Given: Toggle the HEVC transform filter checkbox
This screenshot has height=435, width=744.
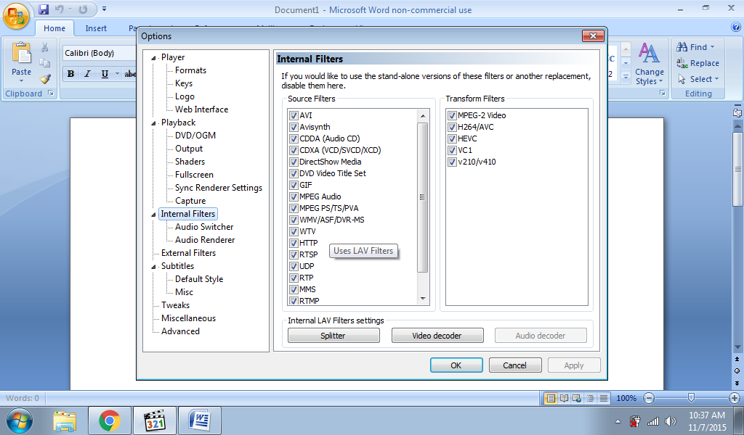Looking at the screenshot, I should click(452, 138).
